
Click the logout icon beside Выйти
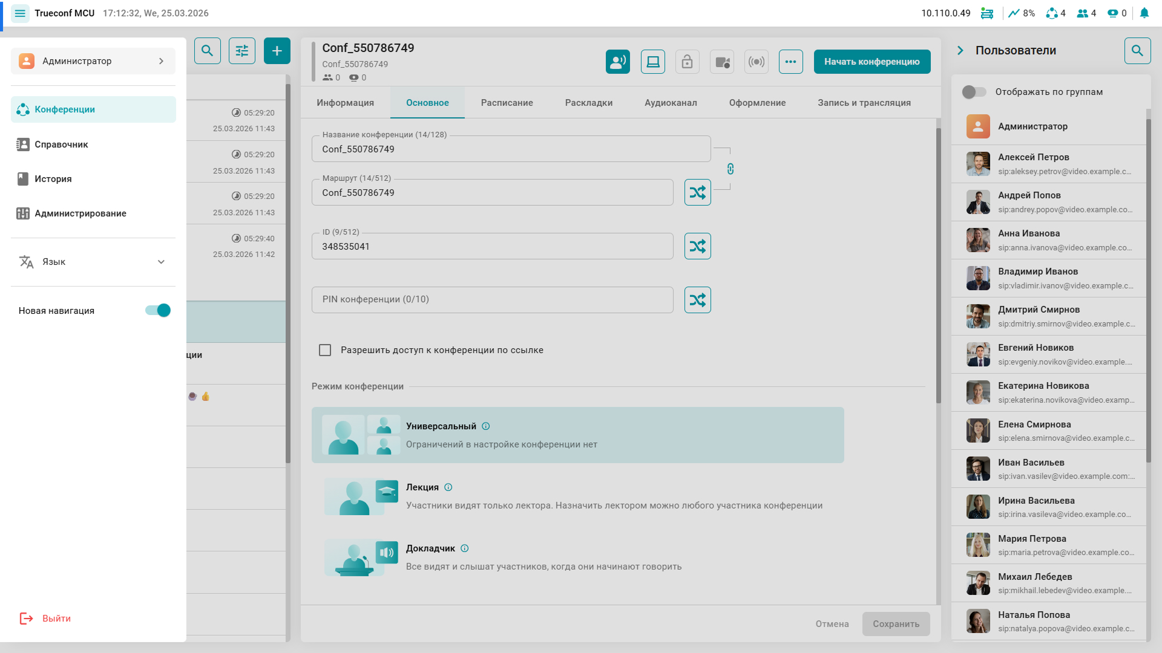pyautogui.click(x=26, y=619)
